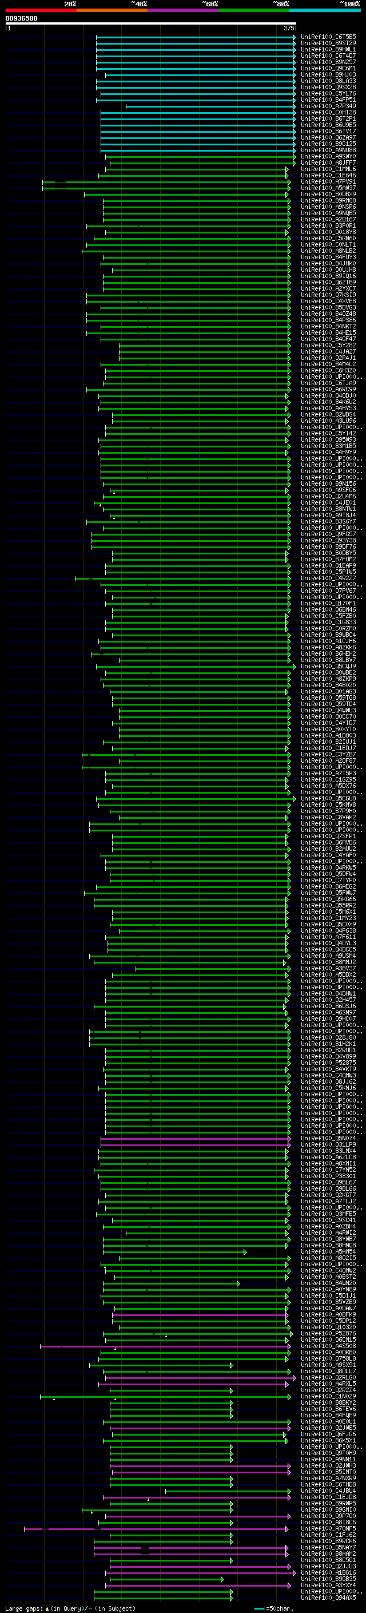Open hit UniRef100_B9HWL1
The image size is (366, 1613).
pos(328,49)
